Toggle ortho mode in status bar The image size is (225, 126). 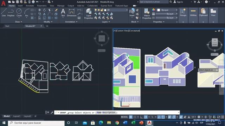(x=142, y=117)
